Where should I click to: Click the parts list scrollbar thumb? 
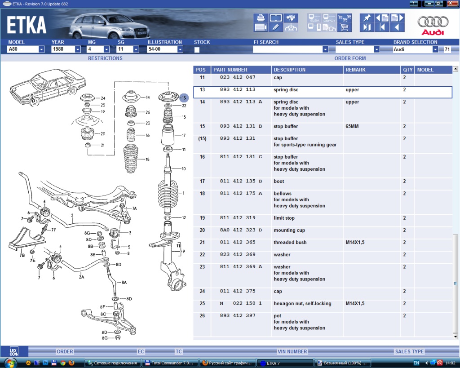click(456, 284)
